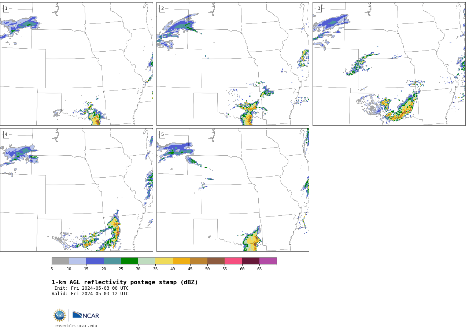Click the gray 5-10 dBZ color swatch
The height and width of the screenshot is (330, 469).
pos(60,261)
